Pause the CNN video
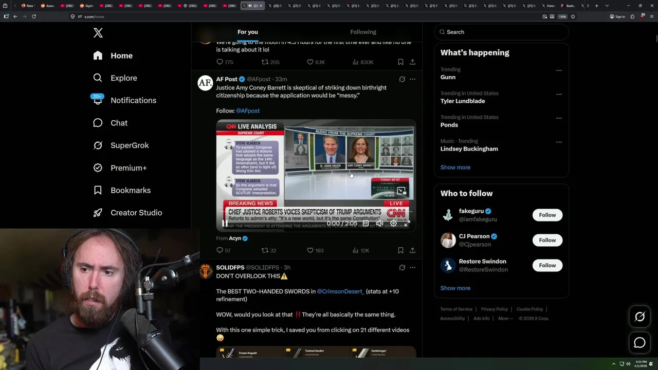Viewport: 658px width, 370px height. (x=225, y=224)
